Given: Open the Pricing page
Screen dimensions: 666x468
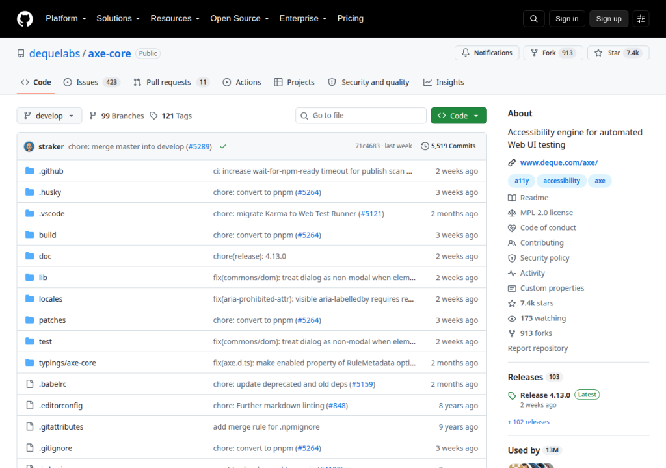Looking at the screenshot, I should tap(351, 19).
